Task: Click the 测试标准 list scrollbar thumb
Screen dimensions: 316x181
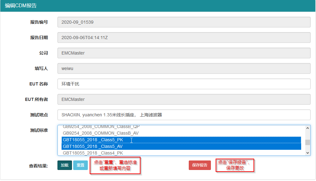Action: point(307,142)
